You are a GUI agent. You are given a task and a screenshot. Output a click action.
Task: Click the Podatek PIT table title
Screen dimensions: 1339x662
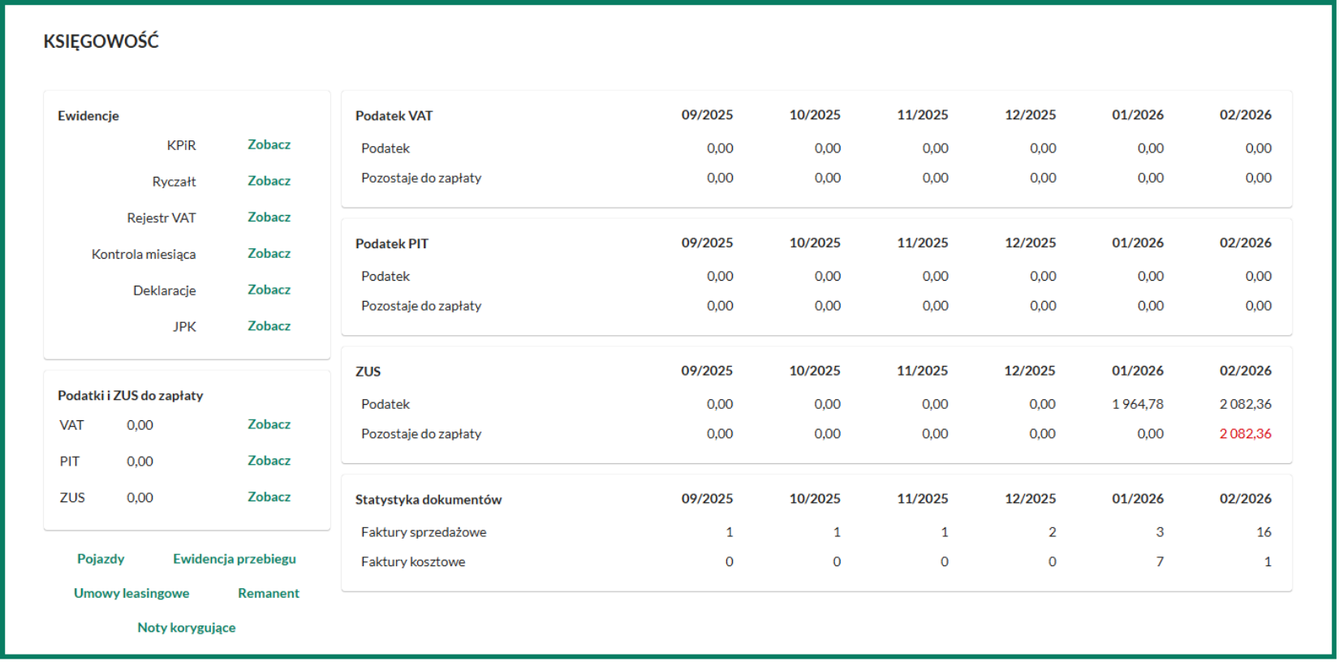point(392,243)
